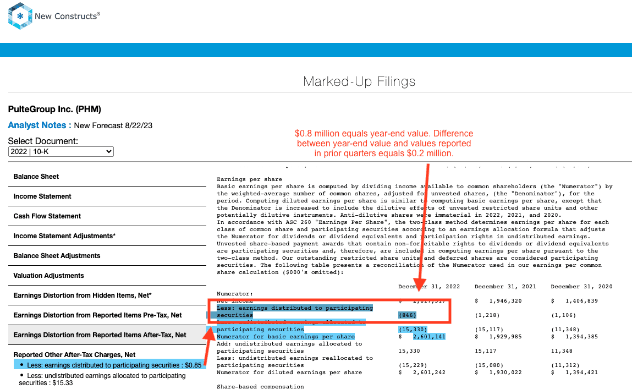Click highlighted Numerator for basic earnings per share
This screenshot has width=632, height=389.
pyautogui.click(x=286, y=337)
